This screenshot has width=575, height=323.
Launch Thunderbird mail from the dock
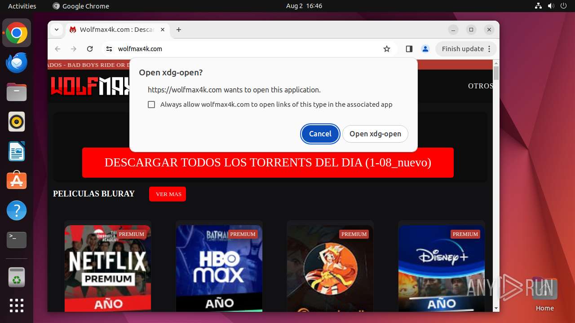click(17, 63)
